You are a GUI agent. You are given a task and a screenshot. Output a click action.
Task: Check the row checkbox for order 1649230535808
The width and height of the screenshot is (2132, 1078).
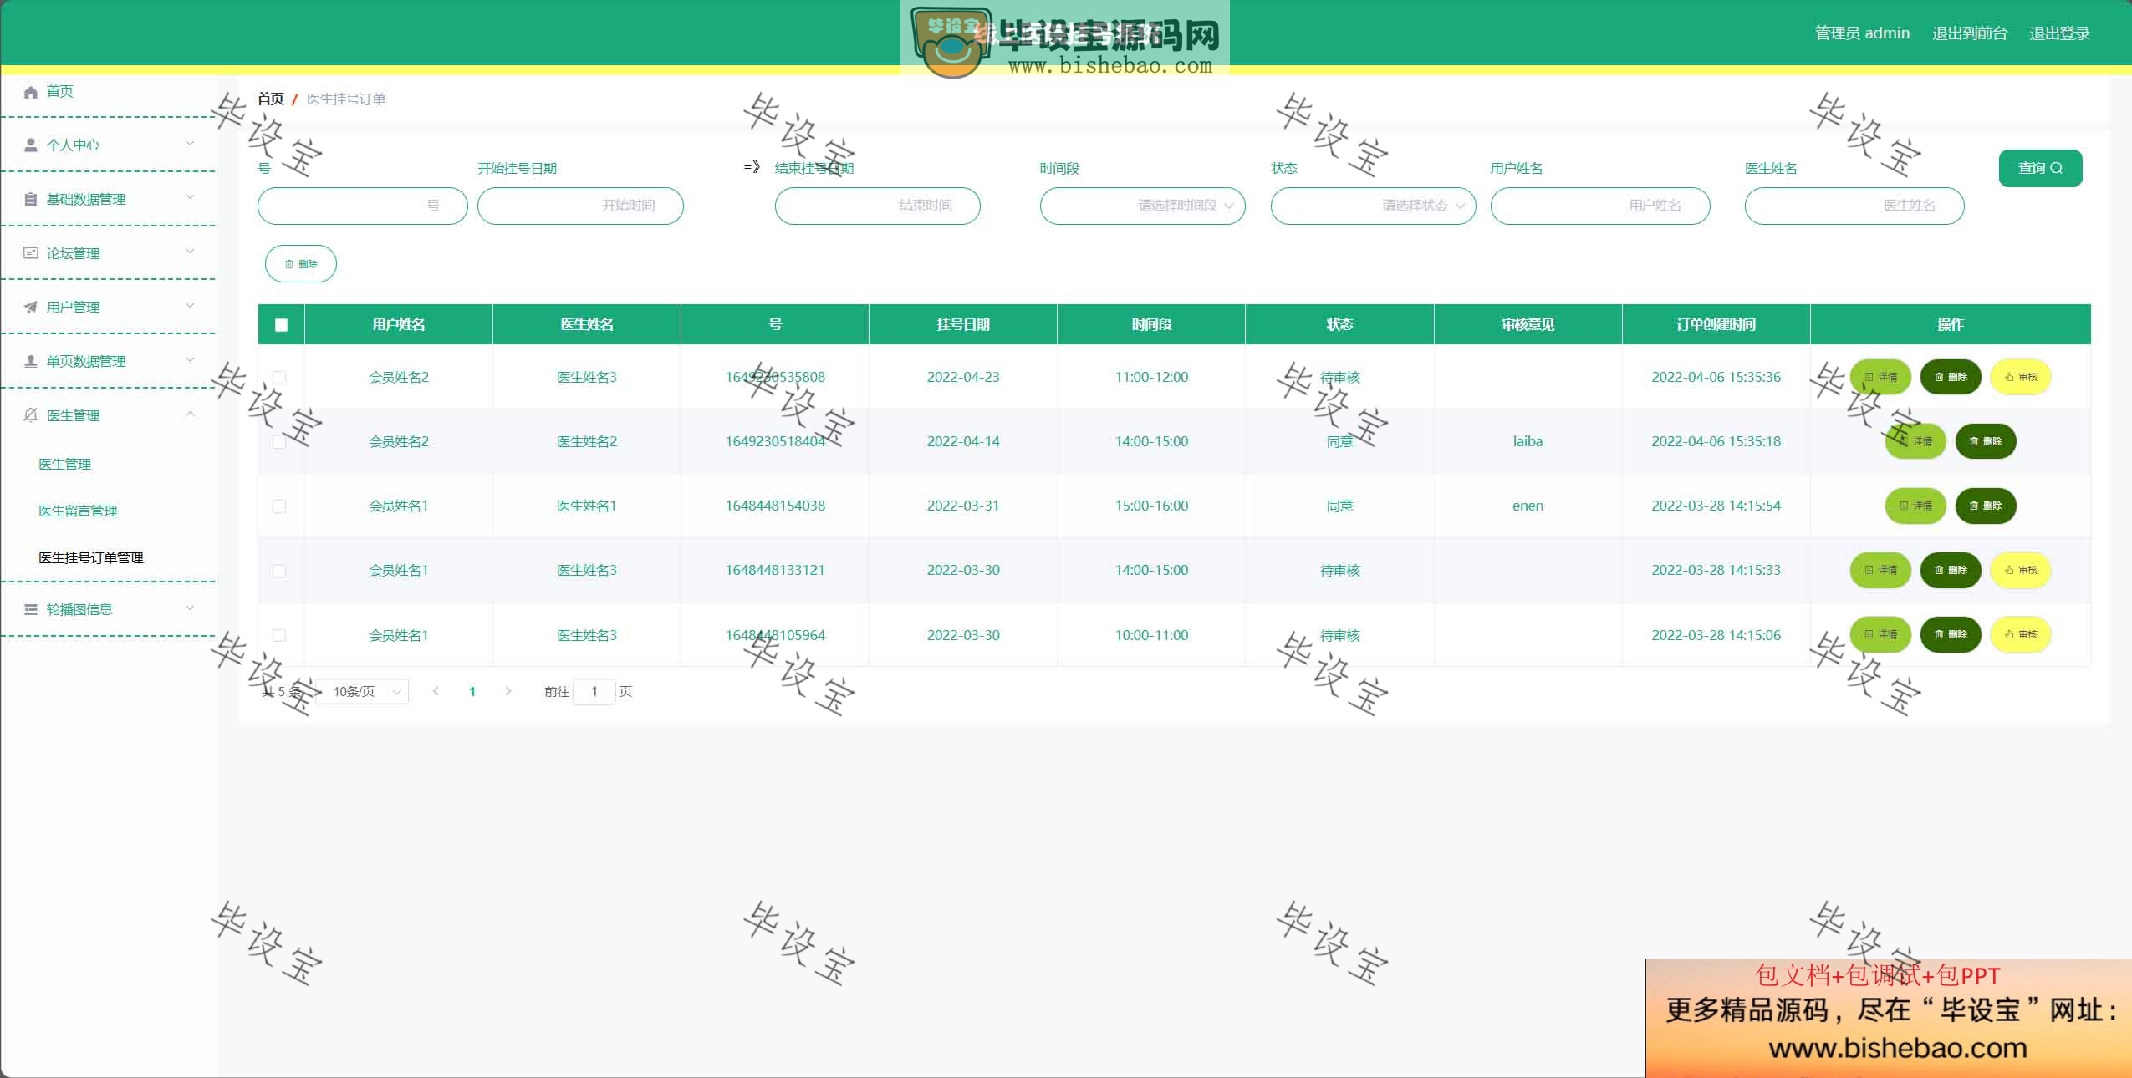coord(279,378)
